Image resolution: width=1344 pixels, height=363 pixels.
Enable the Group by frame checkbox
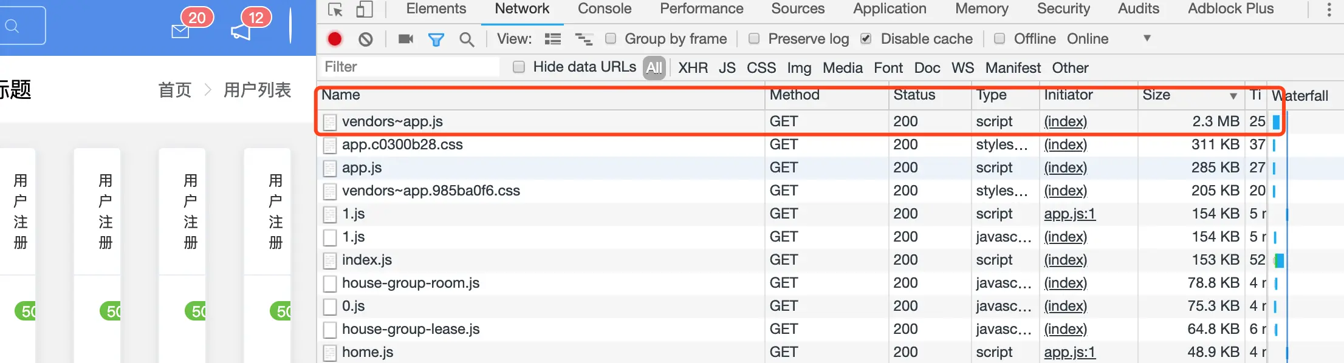click(x=611, y=38)
